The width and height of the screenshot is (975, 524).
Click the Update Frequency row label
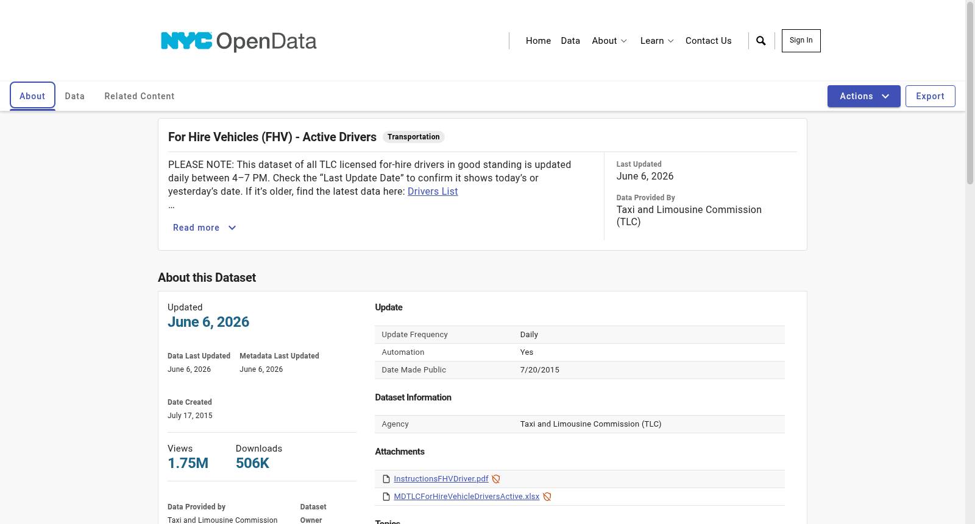pos(414,335)
